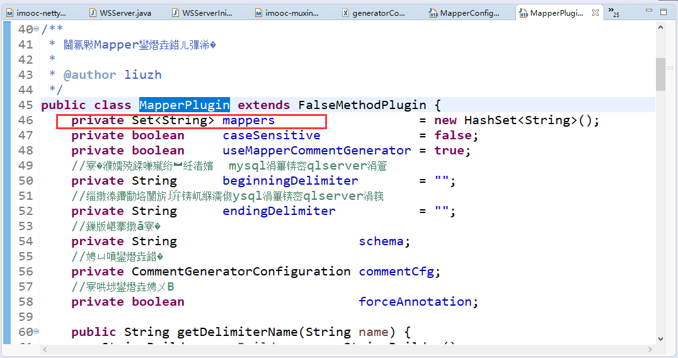
Task: Click the mappers field name
Action: coord(248,120)
